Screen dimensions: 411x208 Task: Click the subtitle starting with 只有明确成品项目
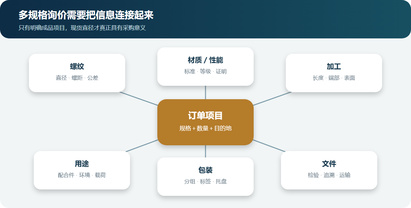[82, 28]
